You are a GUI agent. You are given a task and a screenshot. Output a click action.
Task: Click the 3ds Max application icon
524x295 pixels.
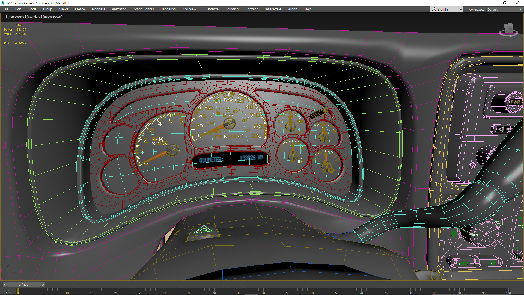(x=3, y=3)
